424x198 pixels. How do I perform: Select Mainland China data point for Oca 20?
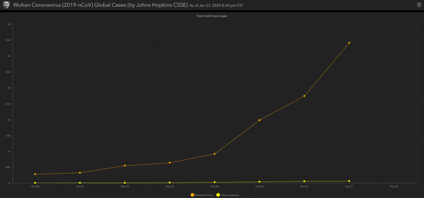(35, 174)
